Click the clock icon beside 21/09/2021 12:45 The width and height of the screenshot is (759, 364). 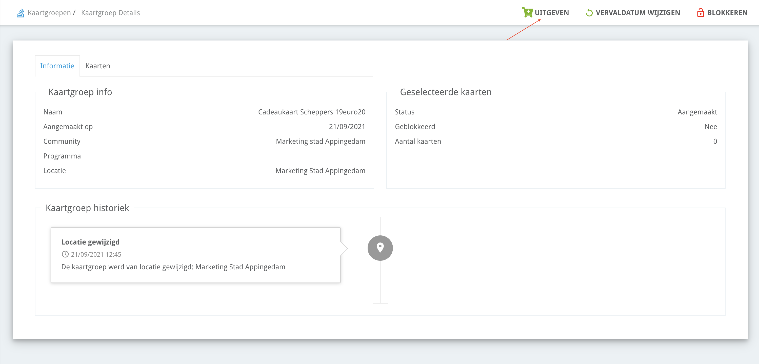tap(65, 254)
